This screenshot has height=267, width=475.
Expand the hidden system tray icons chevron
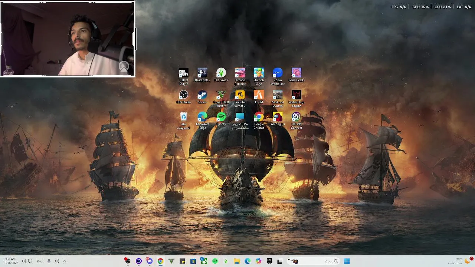[x=65, y=261]
